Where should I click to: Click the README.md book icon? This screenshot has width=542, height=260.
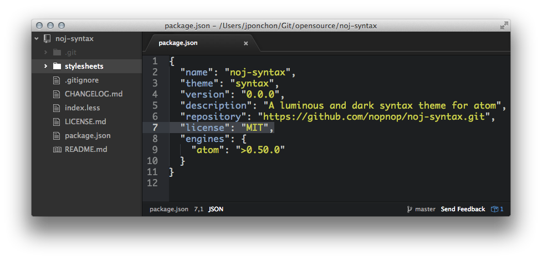[x=57, y=149]
